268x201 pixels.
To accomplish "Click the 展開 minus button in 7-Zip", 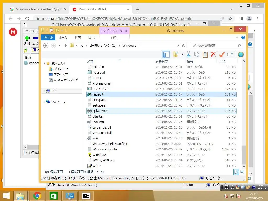I will coord(36,40).
